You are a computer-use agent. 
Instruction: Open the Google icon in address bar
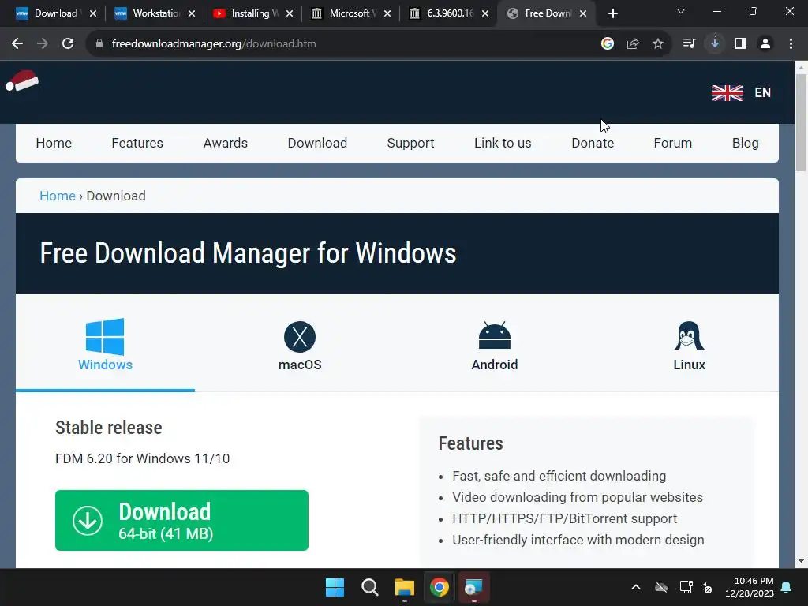(x=608, y=44)
